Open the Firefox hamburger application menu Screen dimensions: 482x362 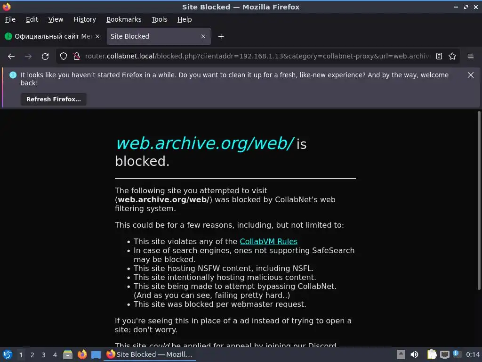[471, 57]
